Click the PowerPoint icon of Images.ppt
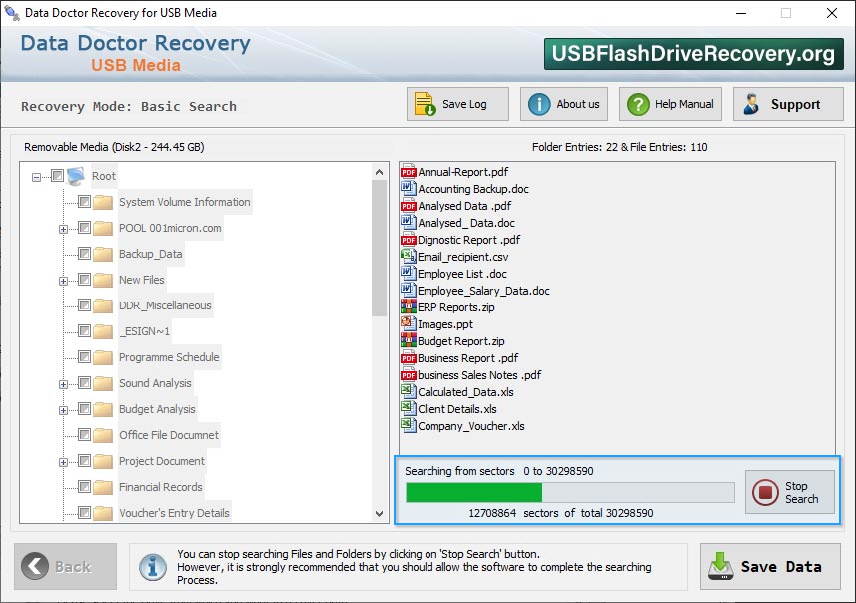 (408, 323)
